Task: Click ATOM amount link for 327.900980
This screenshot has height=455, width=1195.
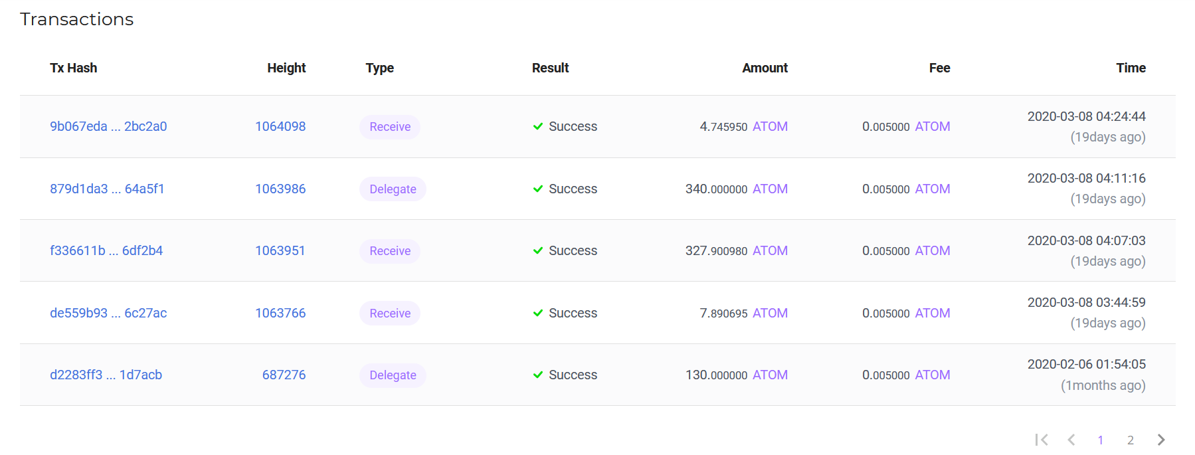Action: coord(770,250)
